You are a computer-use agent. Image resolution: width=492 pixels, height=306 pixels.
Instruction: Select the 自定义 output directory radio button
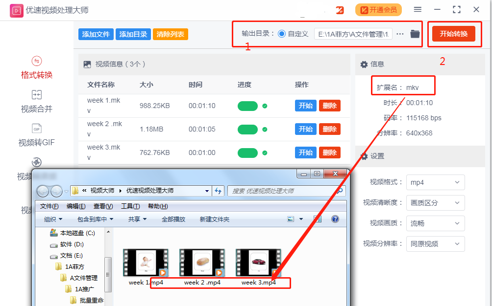tap(282, 34)
